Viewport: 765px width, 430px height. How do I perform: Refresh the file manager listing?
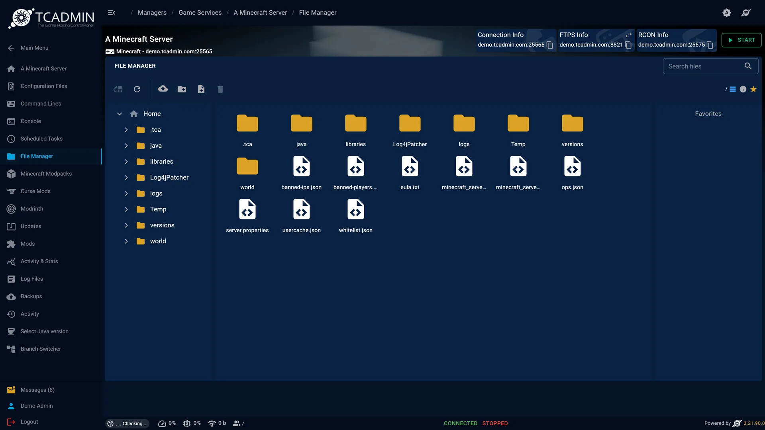coord(137,89)
